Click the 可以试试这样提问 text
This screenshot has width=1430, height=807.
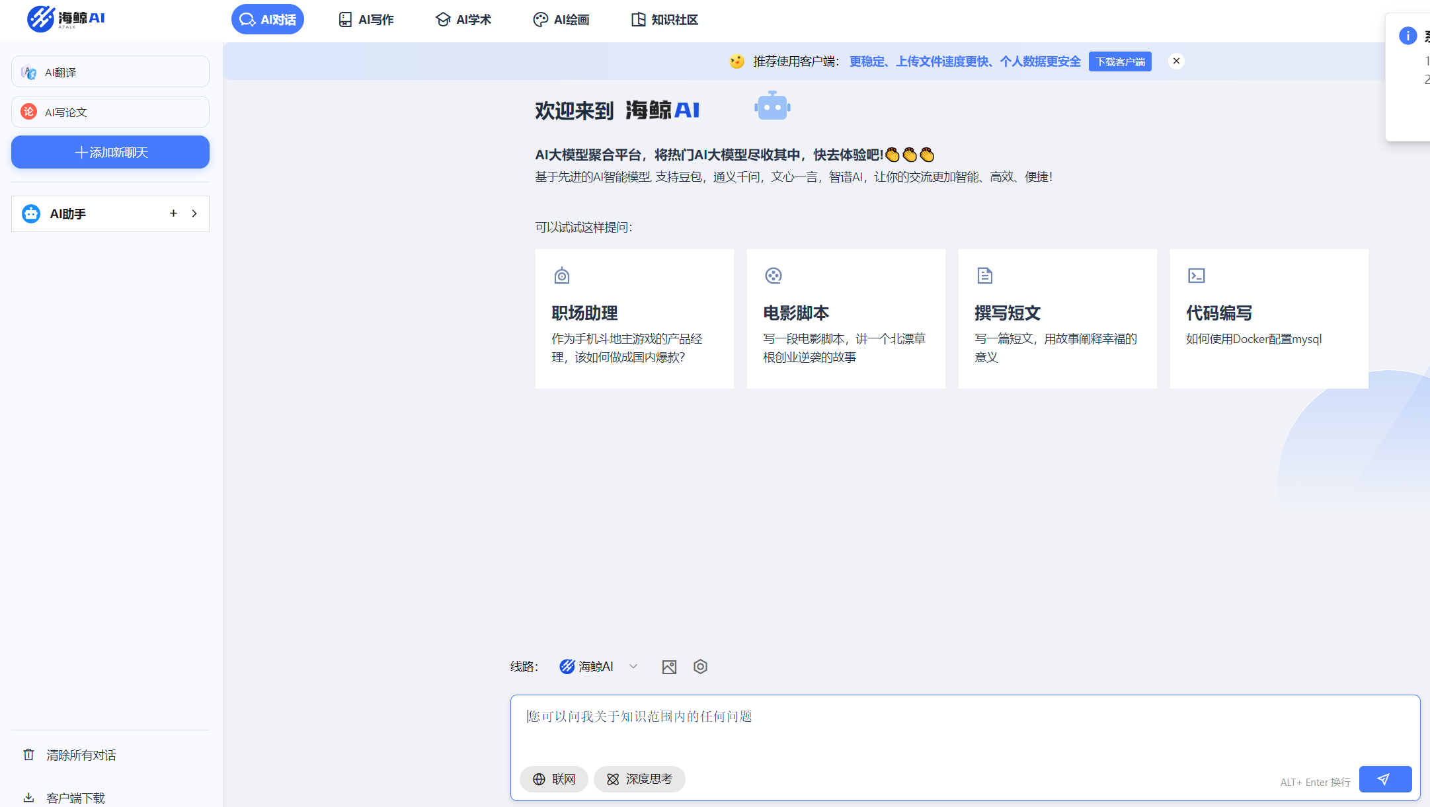(584, 227)
